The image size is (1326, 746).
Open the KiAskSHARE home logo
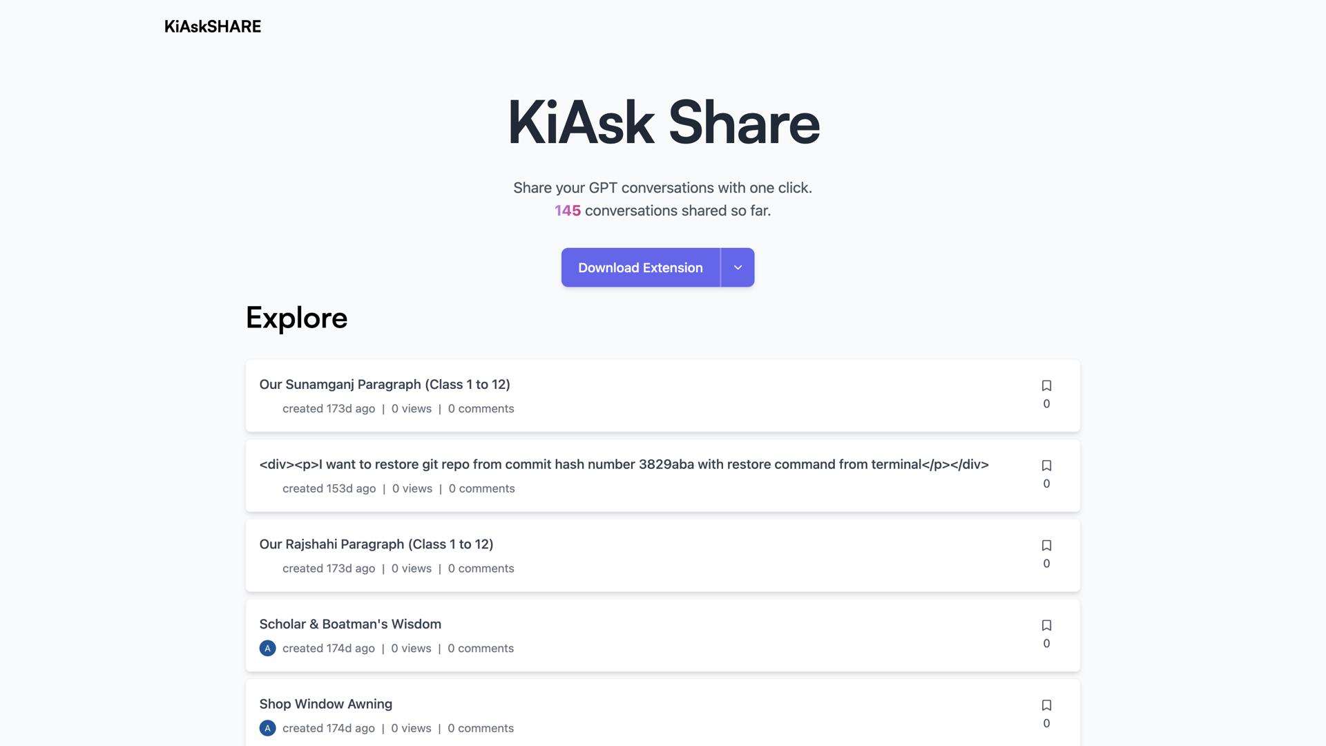pos(212,26)
